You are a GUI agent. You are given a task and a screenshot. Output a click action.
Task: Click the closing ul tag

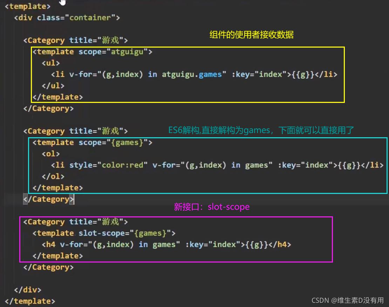[x=53, y=86]
